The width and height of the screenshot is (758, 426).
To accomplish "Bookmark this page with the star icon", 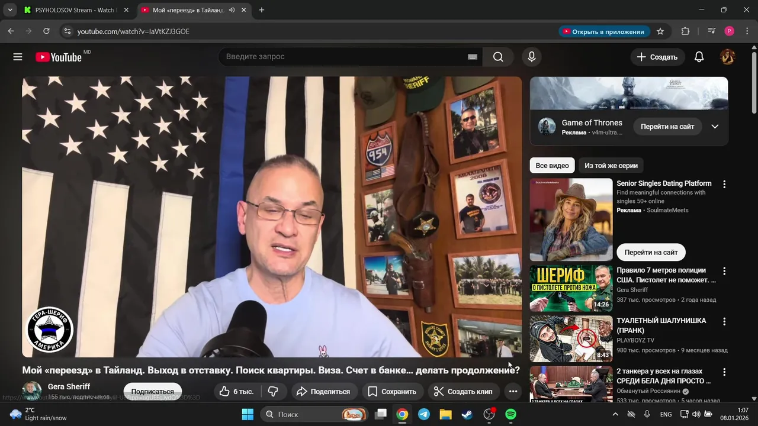I will click(x=660, y=31).
